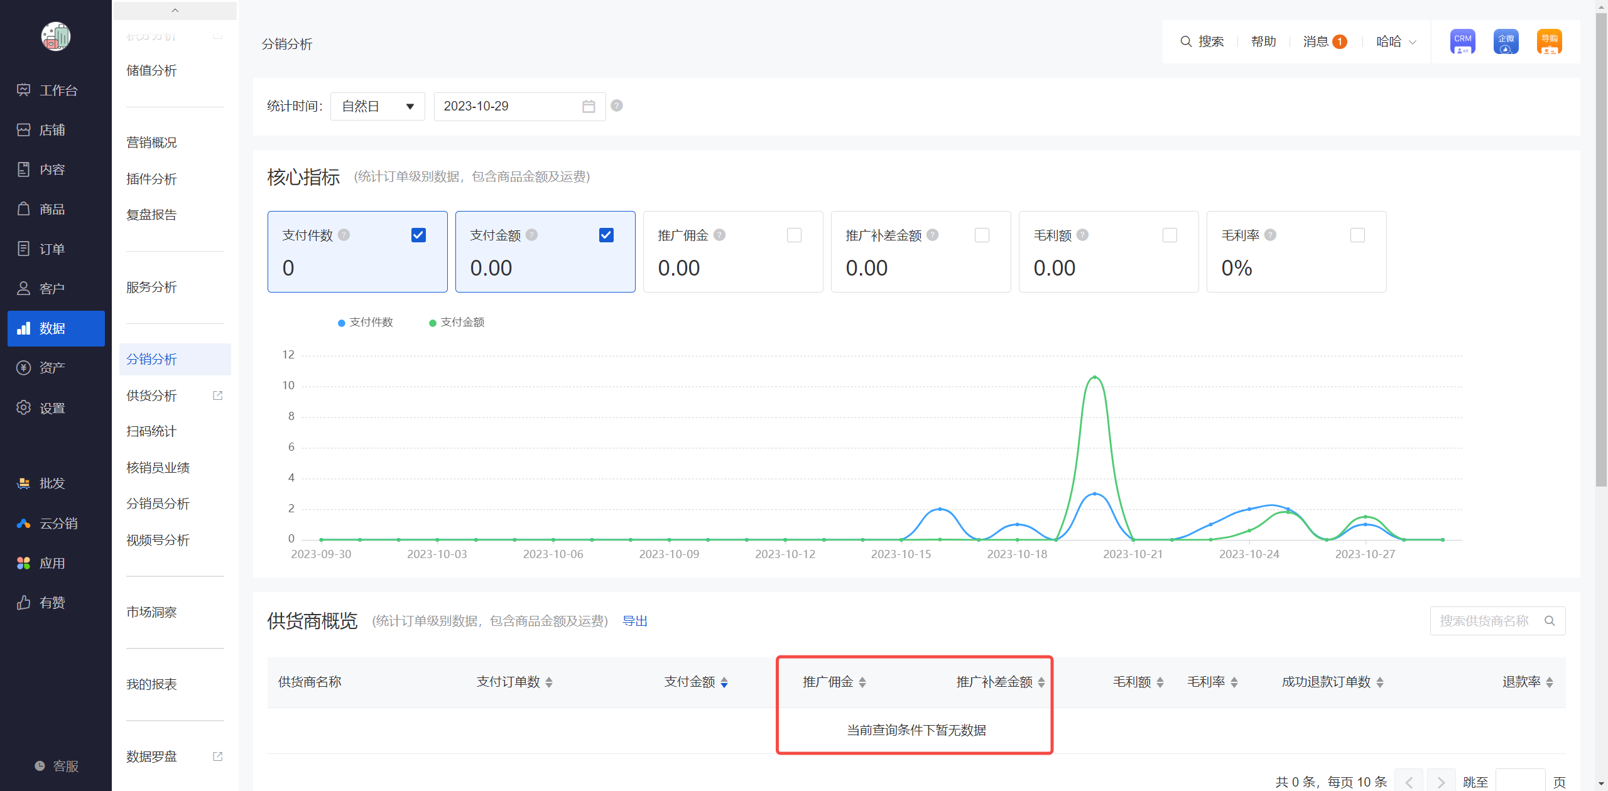Open 工作台 in main sidebar

point(56,90)
